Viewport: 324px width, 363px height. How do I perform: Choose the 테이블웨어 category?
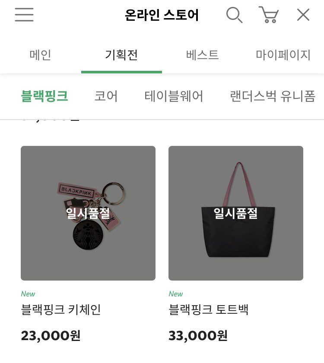174,96
